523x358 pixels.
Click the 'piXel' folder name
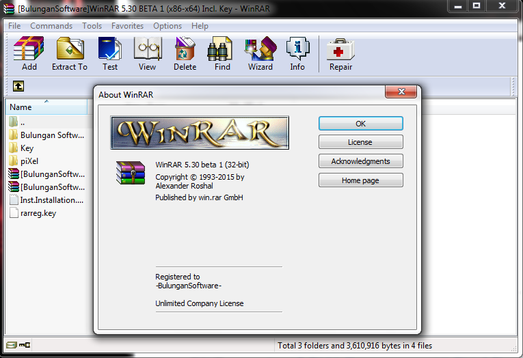29,161
